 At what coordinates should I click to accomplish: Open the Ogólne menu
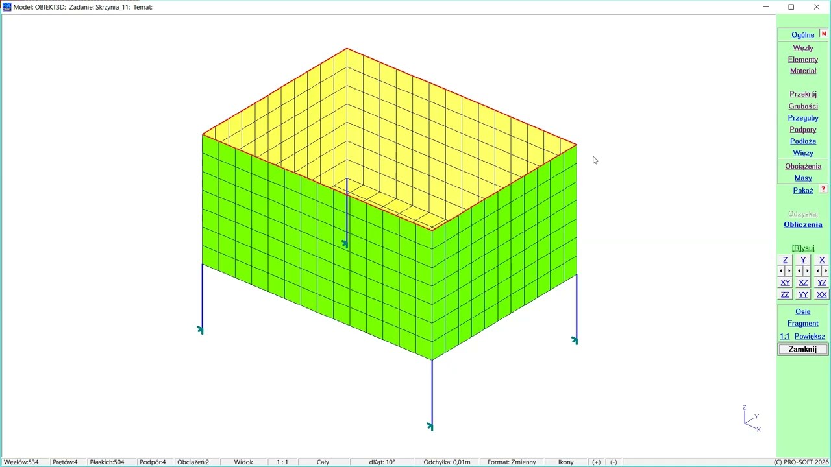(802, 35)
